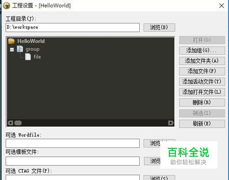The image size is (229, 180).
Task: Click the 添加打开文件(L) button
Action: [x=202, y=92]
